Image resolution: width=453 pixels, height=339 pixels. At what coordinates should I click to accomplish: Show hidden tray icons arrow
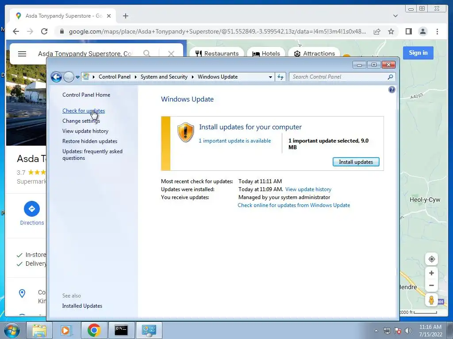pyautogui.click(x=376, y=331)
